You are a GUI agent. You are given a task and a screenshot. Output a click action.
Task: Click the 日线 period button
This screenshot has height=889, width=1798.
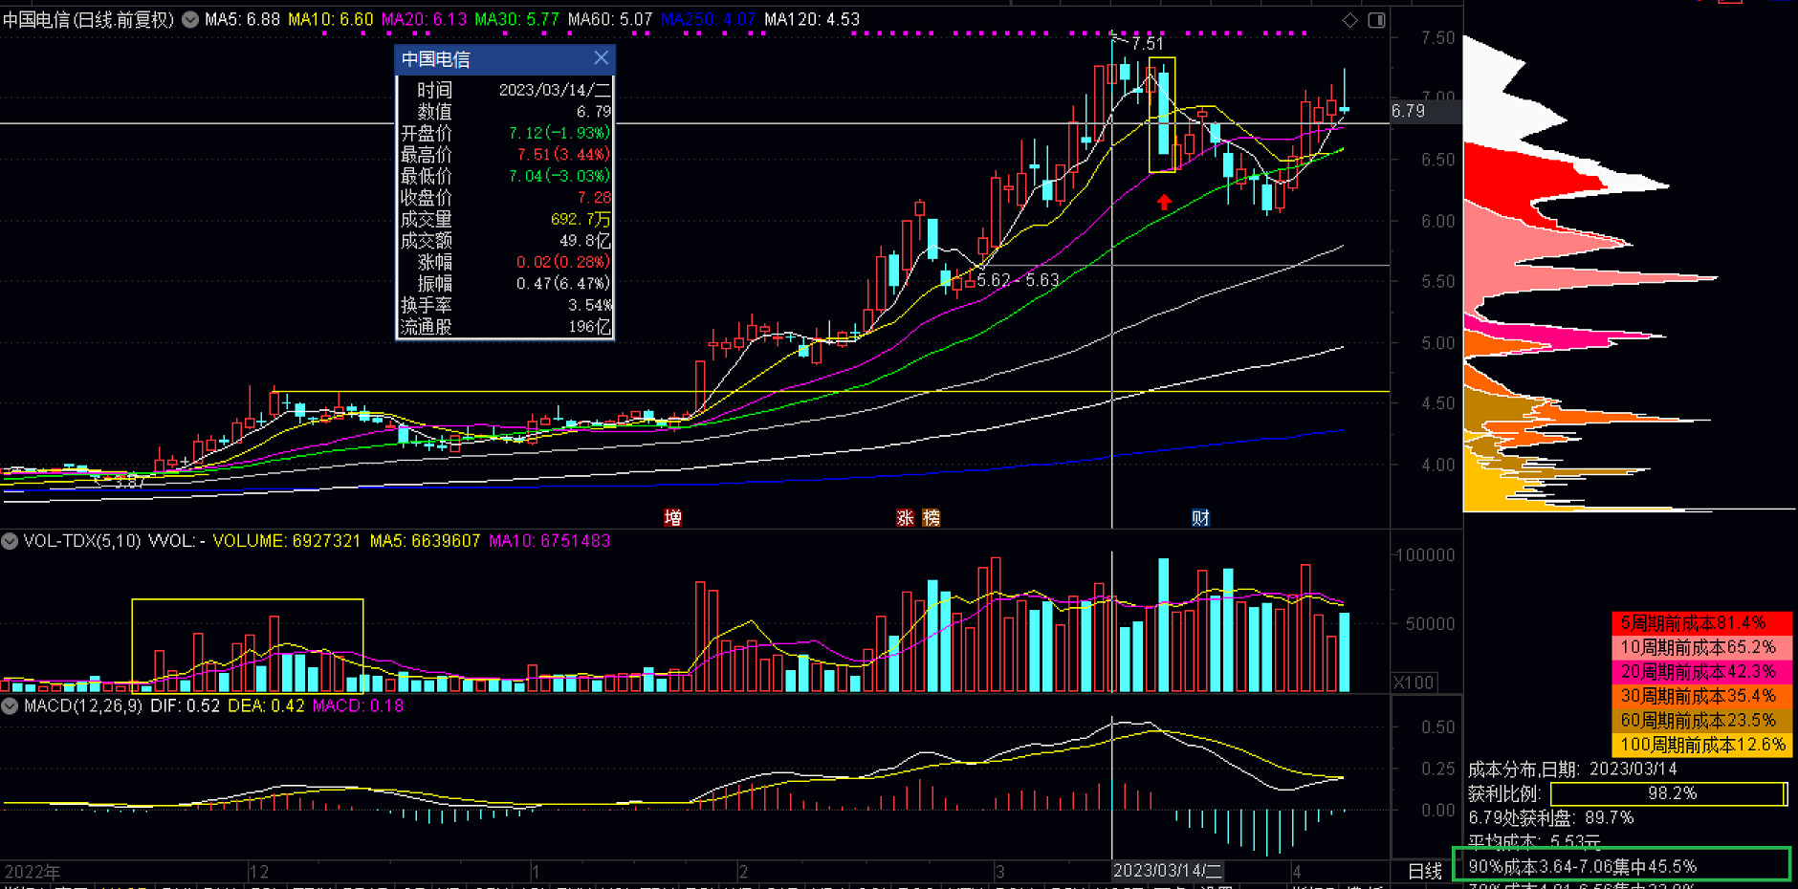coord(1424,871)
